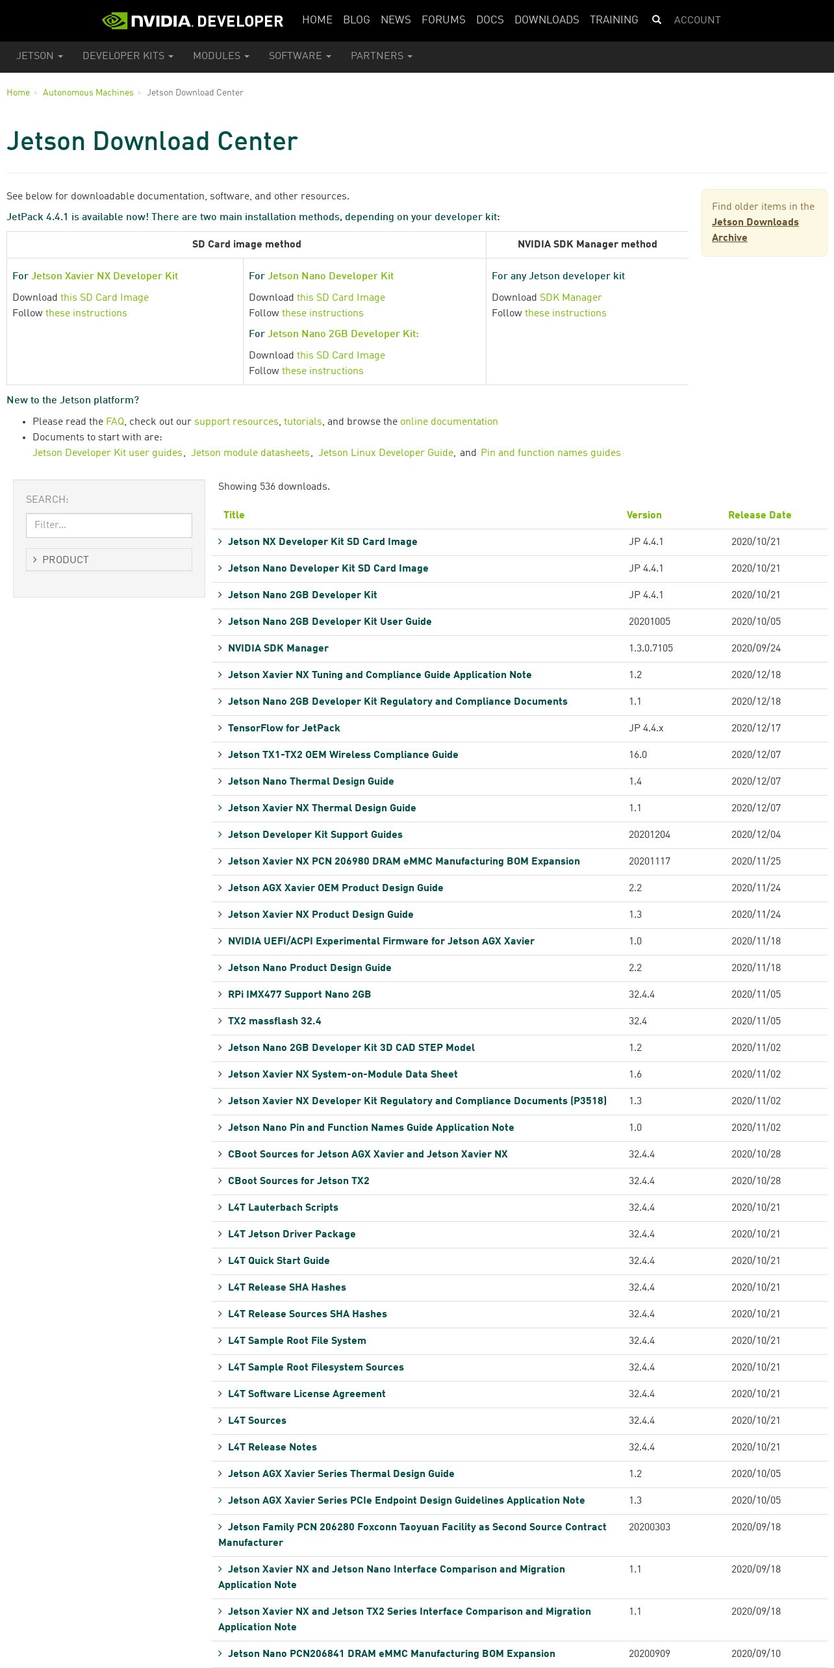Open Jetson Linux Developer Guide link

coord(386,453)
